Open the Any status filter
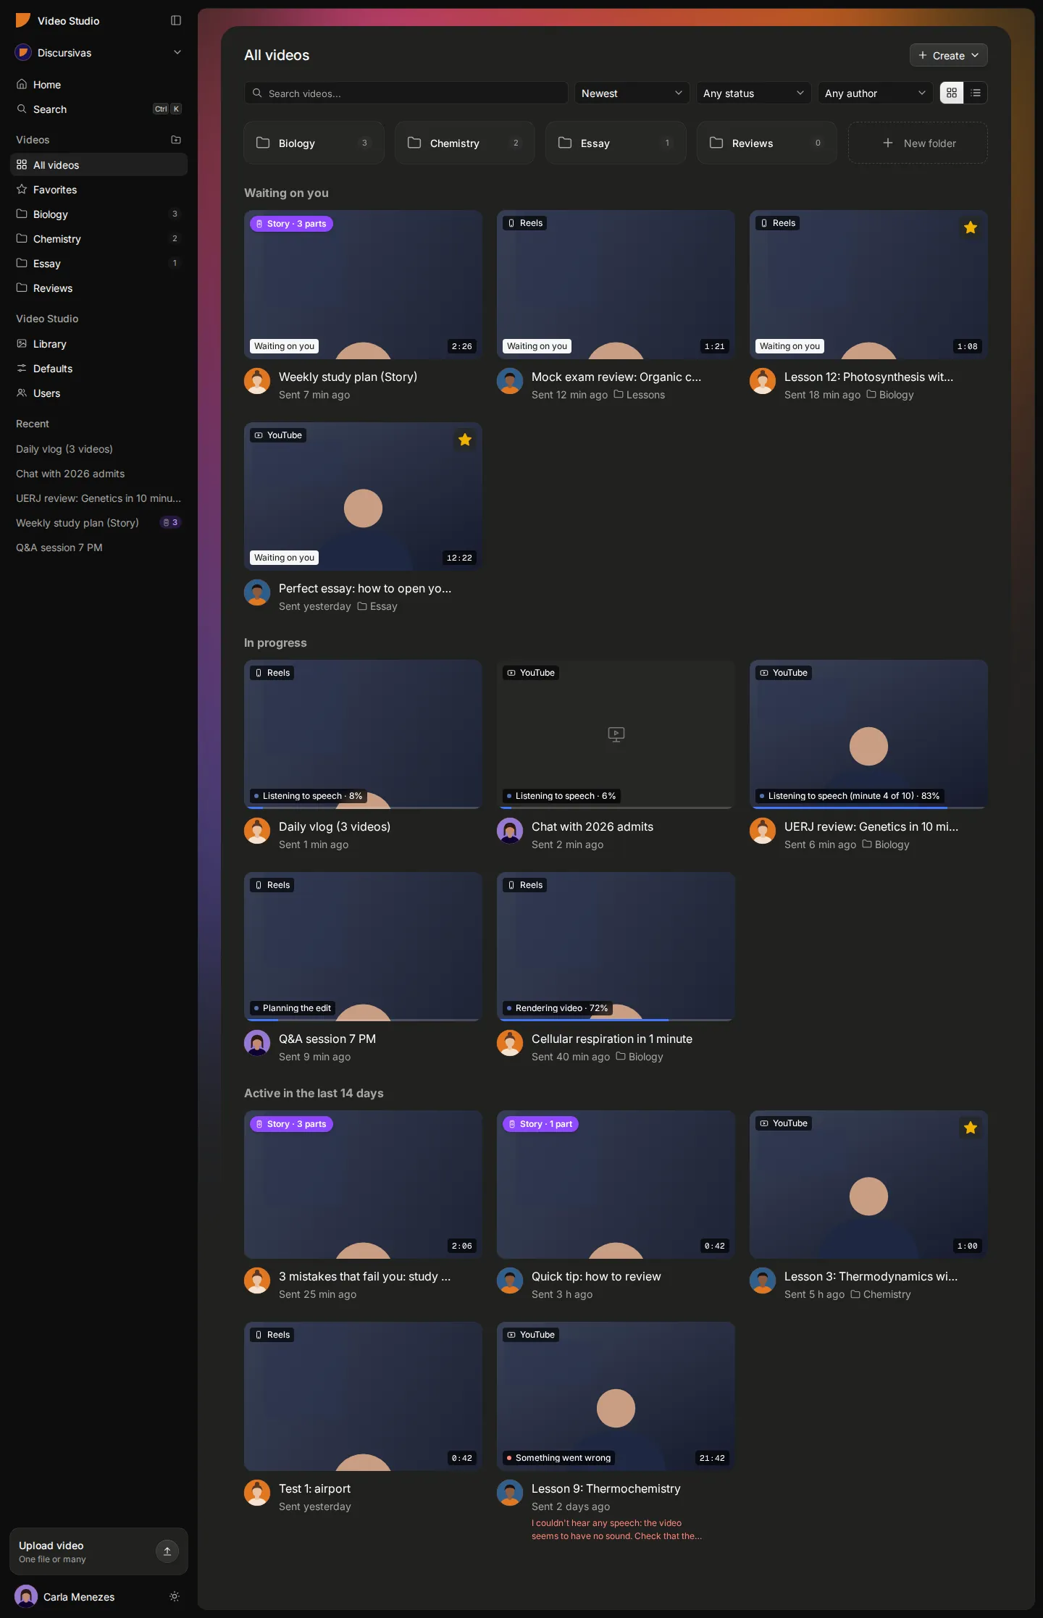This screenshot has height=1618, width=1043. (753, 93)
